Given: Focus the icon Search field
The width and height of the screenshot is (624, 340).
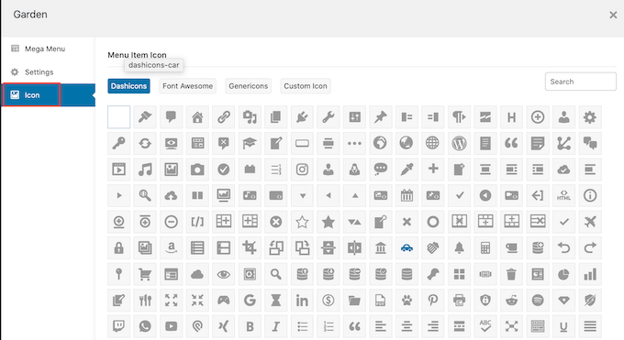Looking at the screenshot, I should (x=580, y=82).
